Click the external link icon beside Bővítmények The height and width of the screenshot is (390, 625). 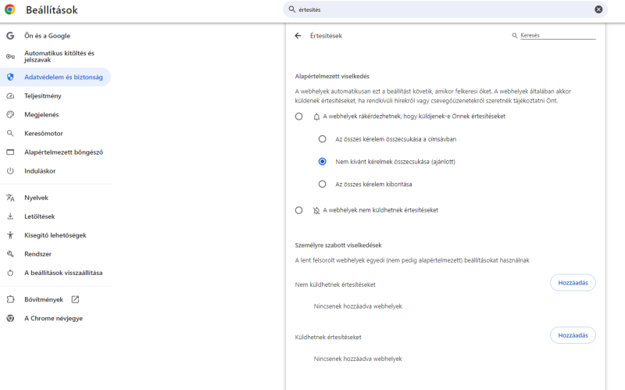pyautogui.click(x=75, y=299)
